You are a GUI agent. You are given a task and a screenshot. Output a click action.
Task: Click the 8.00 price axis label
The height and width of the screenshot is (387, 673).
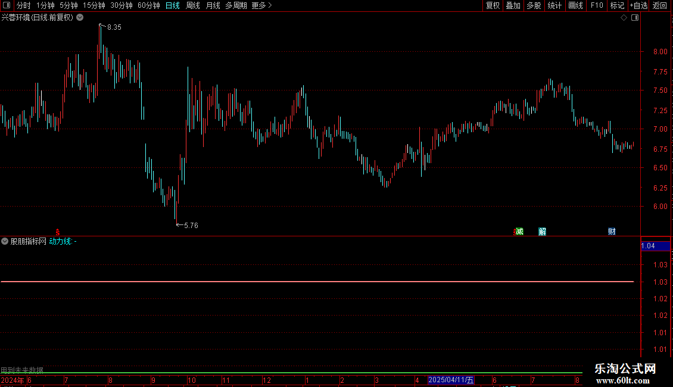(660, 51)
